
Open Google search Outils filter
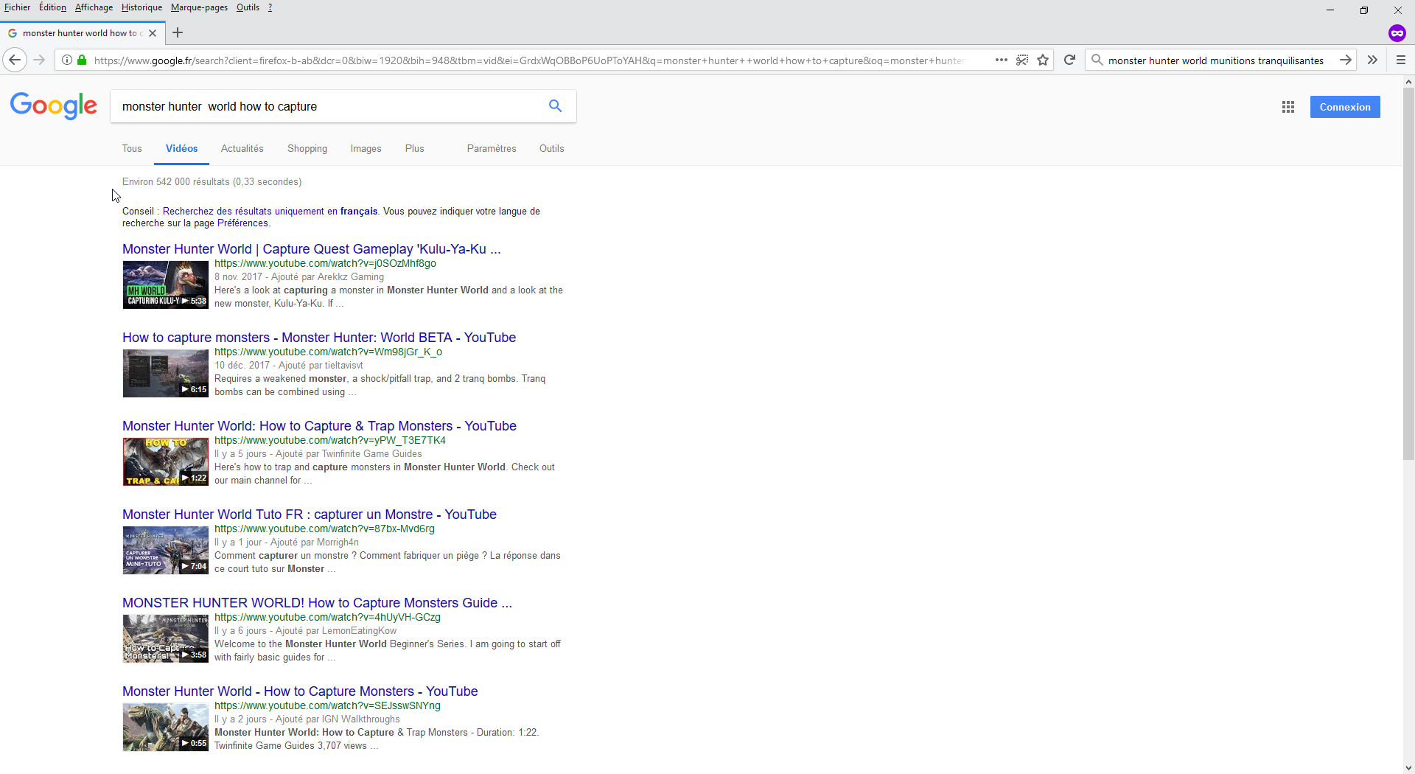[x=551, y=148]
